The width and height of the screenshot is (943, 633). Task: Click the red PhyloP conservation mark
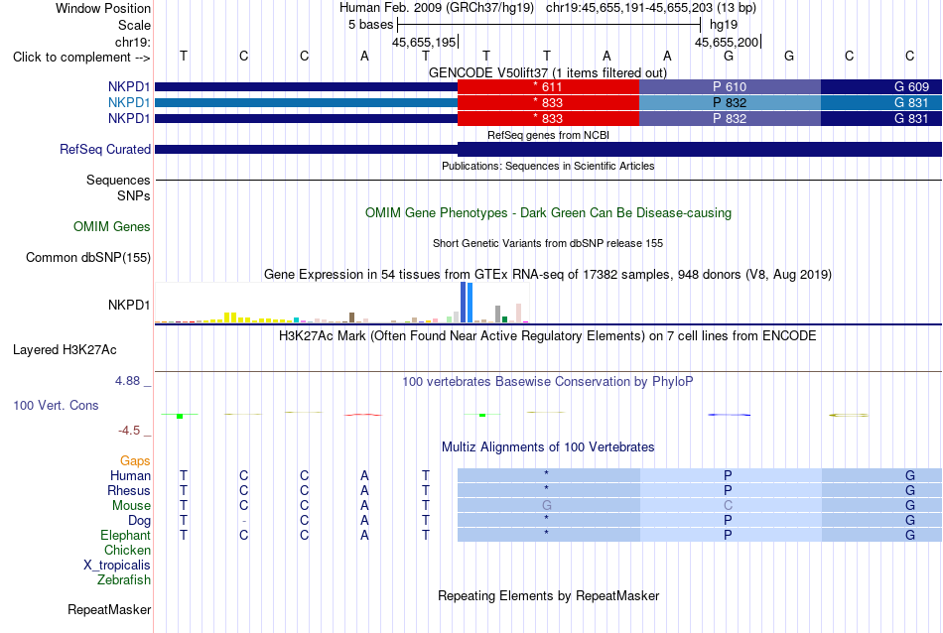click(362, 415)
